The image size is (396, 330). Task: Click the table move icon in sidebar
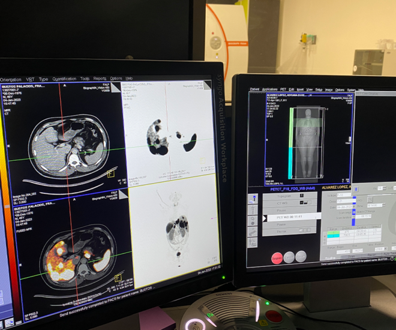pos(253,232)
